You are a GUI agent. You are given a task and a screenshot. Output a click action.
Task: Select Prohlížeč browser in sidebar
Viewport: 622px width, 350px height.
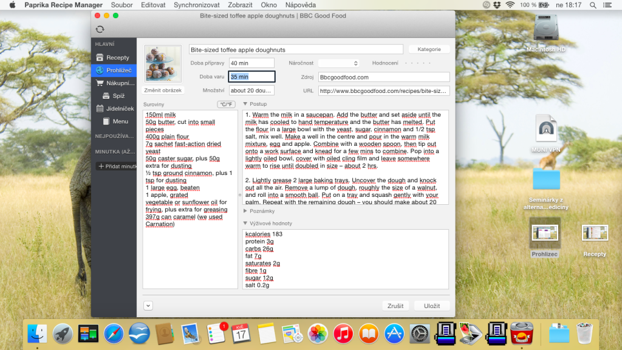coord(114,70)
